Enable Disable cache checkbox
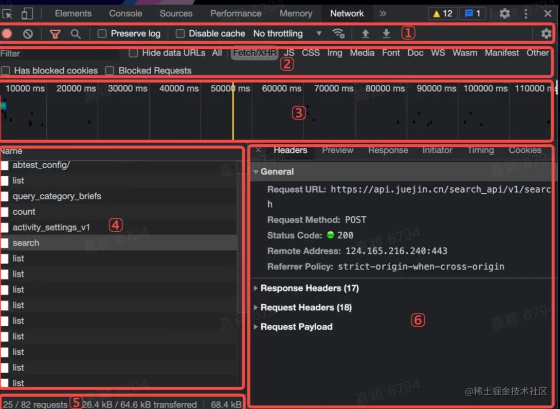The width and height of the screenshot is (560, 409). [180, 33]
